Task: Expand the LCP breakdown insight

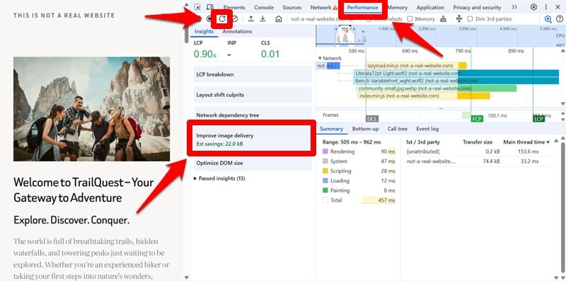Action: [x=253, y=74]
